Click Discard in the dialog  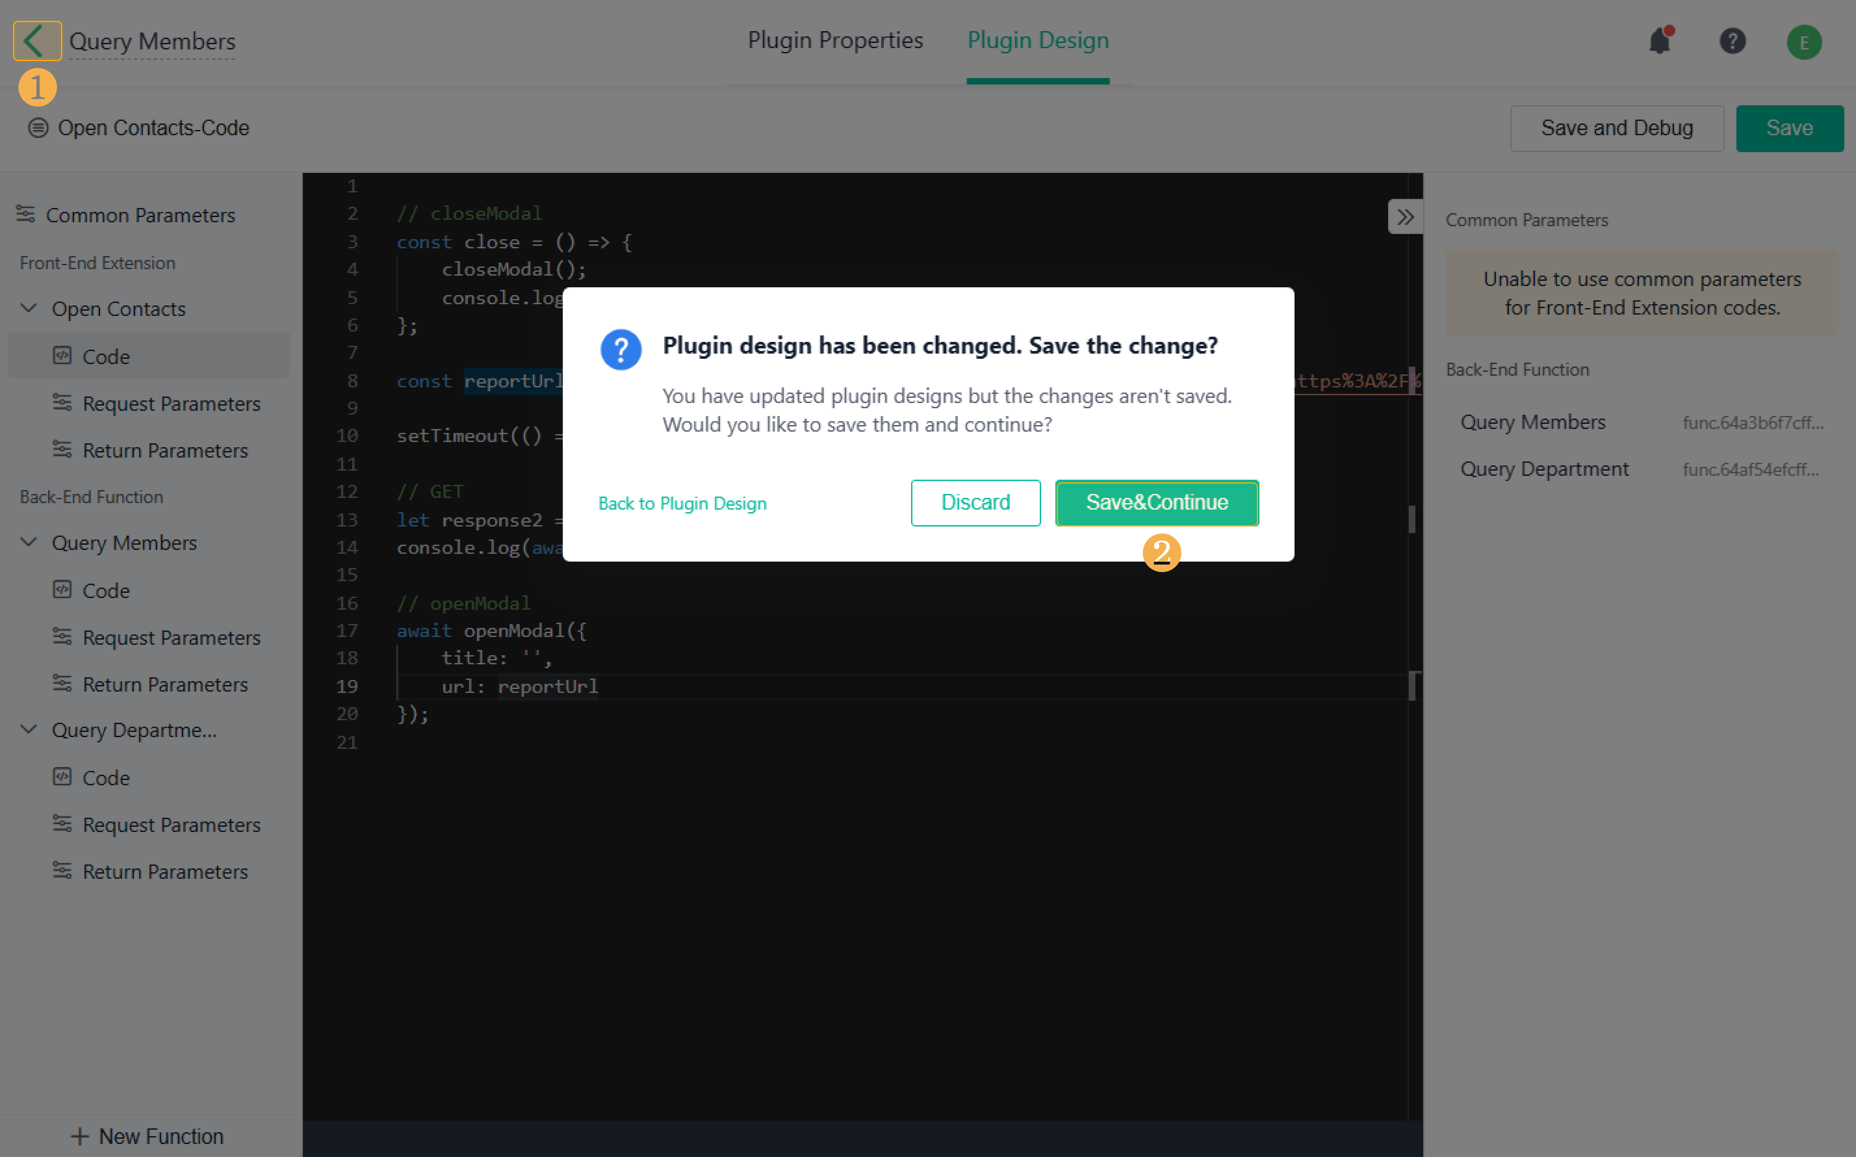pos(975,503)
